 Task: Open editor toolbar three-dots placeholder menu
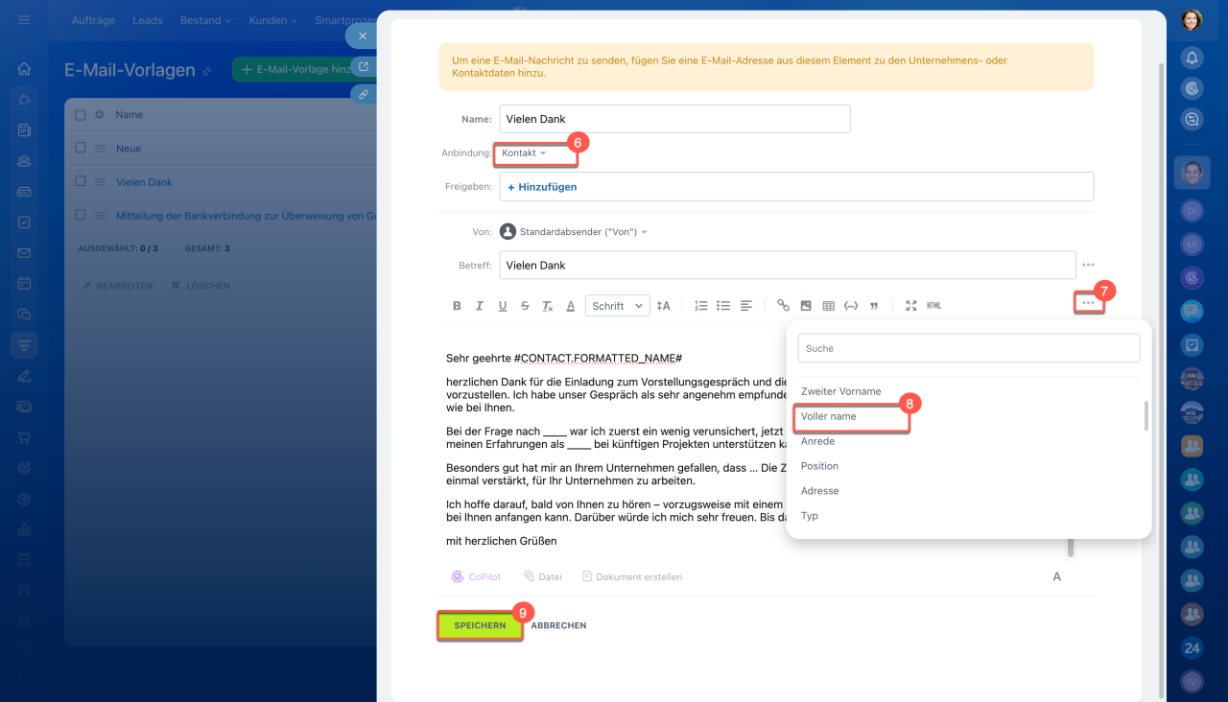pos(1088,303)
